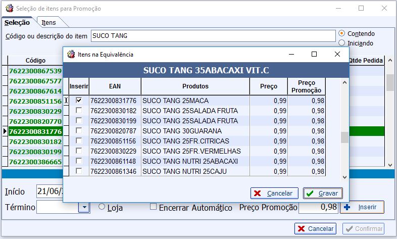The height and width of the screenshot is (239, 397).
Task: Click the equivalence grid scrollbar thumb
Action: (344, 137)
